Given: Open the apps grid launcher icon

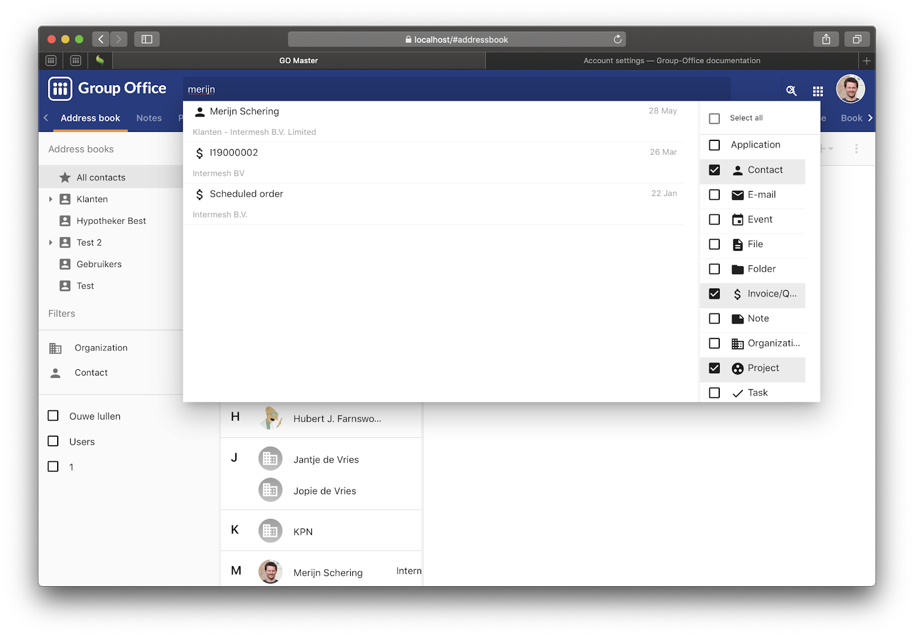Looking at the screenshot, I should tap(818, 91).
